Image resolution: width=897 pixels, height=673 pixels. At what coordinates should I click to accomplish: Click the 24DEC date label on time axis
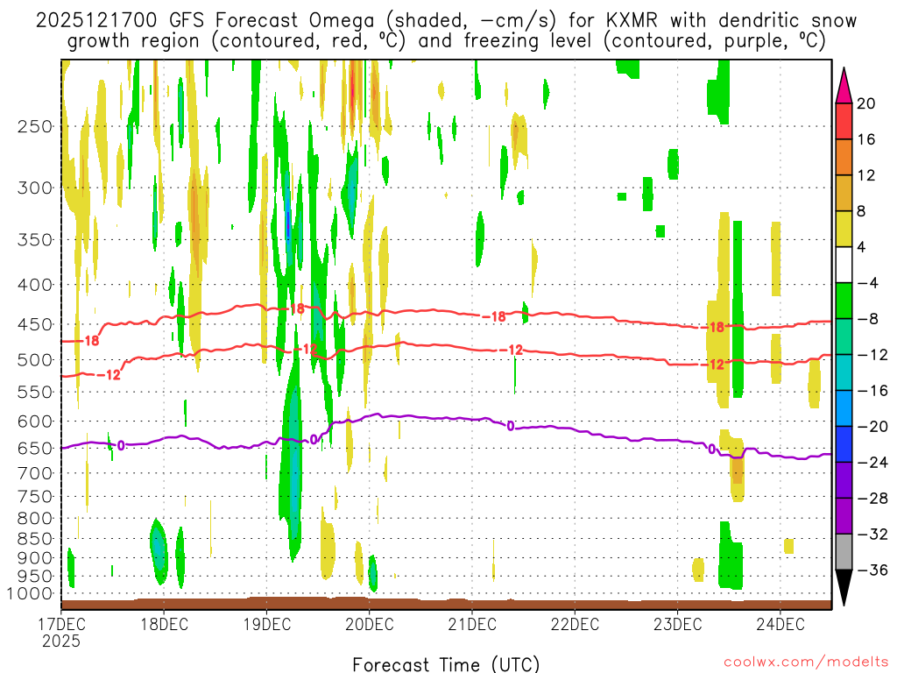pos(780,624)
